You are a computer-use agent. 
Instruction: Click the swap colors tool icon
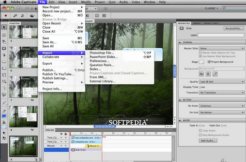point(4,138)
